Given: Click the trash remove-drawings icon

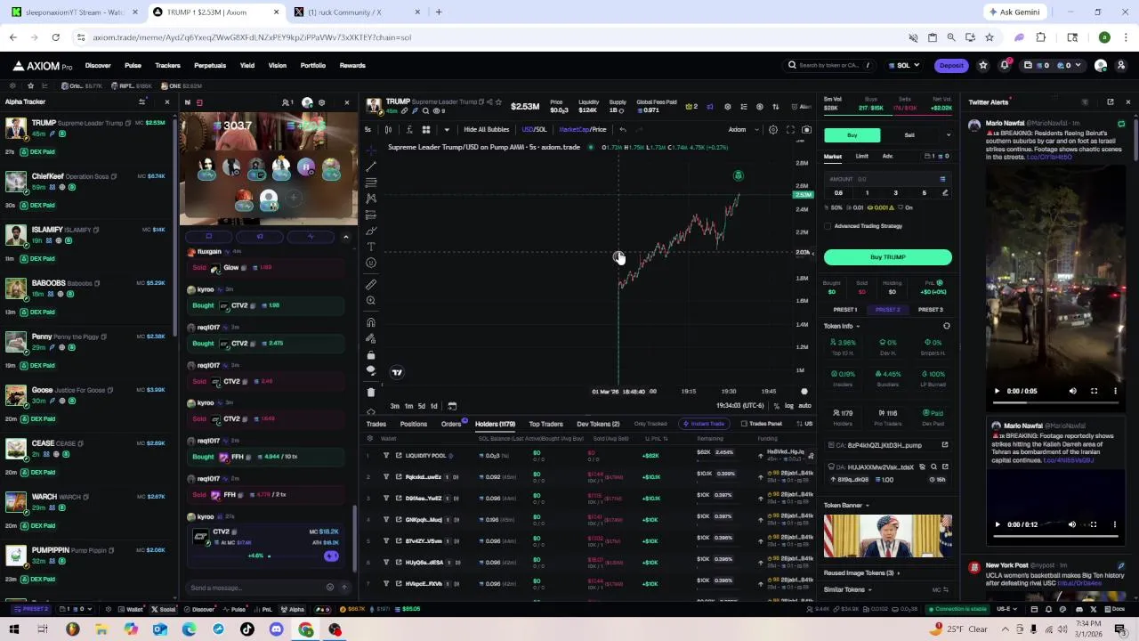Looking at the screenshot, I should pos(371,392).
